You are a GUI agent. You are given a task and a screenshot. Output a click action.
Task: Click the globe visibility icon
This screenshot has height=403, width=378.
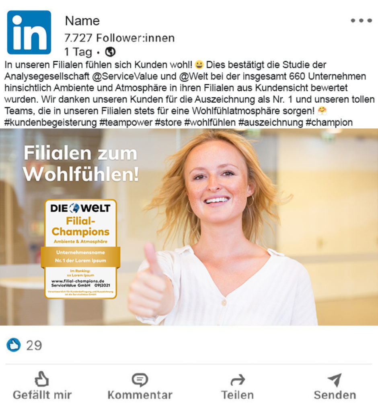coord(110,52)
